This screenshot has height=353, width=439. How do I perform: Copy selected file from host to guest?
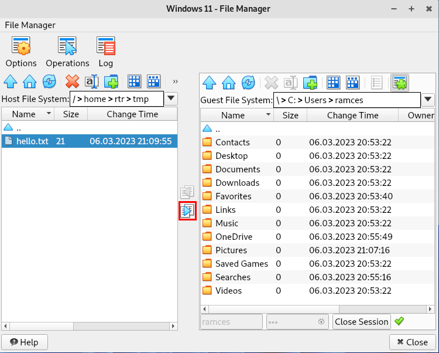tap(187, 211)
